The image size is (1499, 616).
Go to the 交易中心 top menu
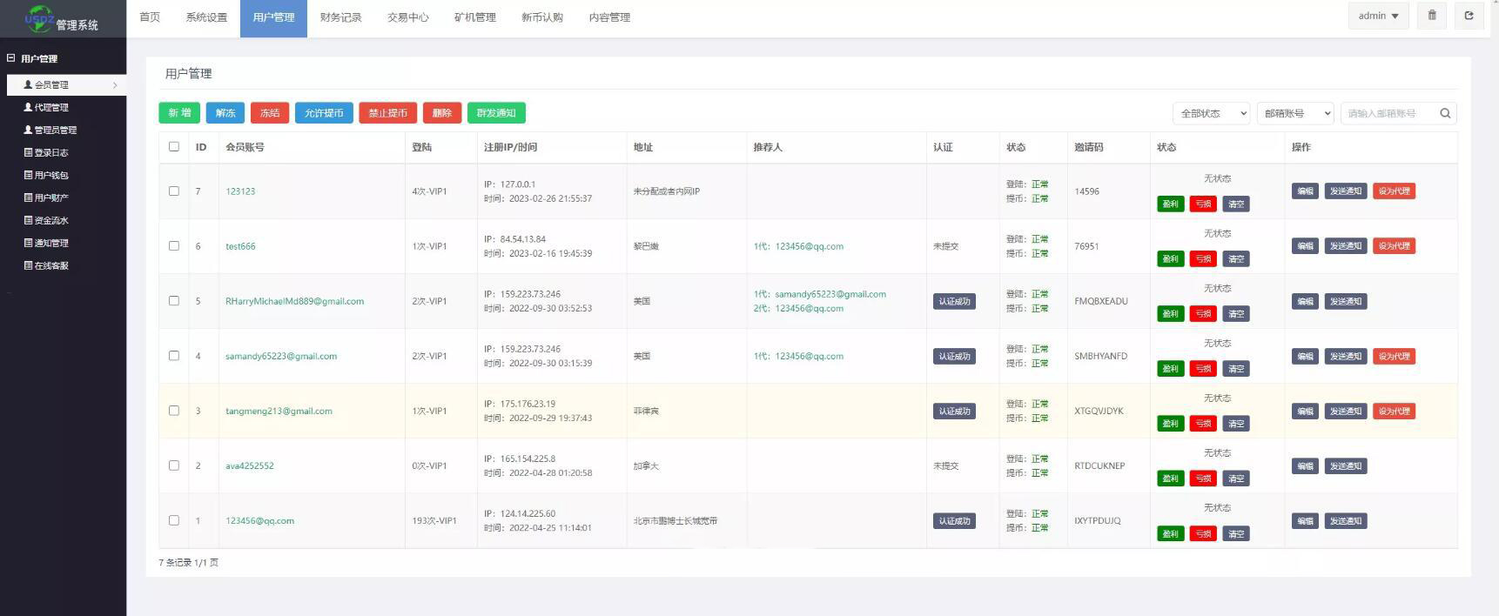pos(407,17)
